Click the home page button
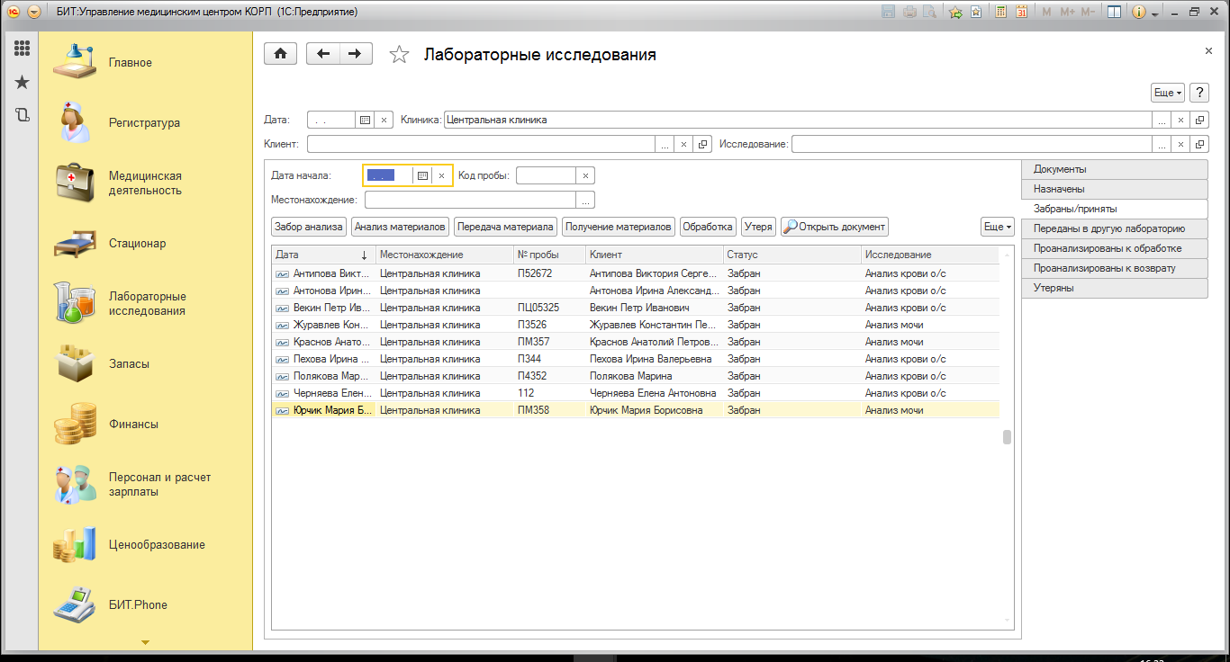This screenshot has height=662, width=1230. point(280,54)
